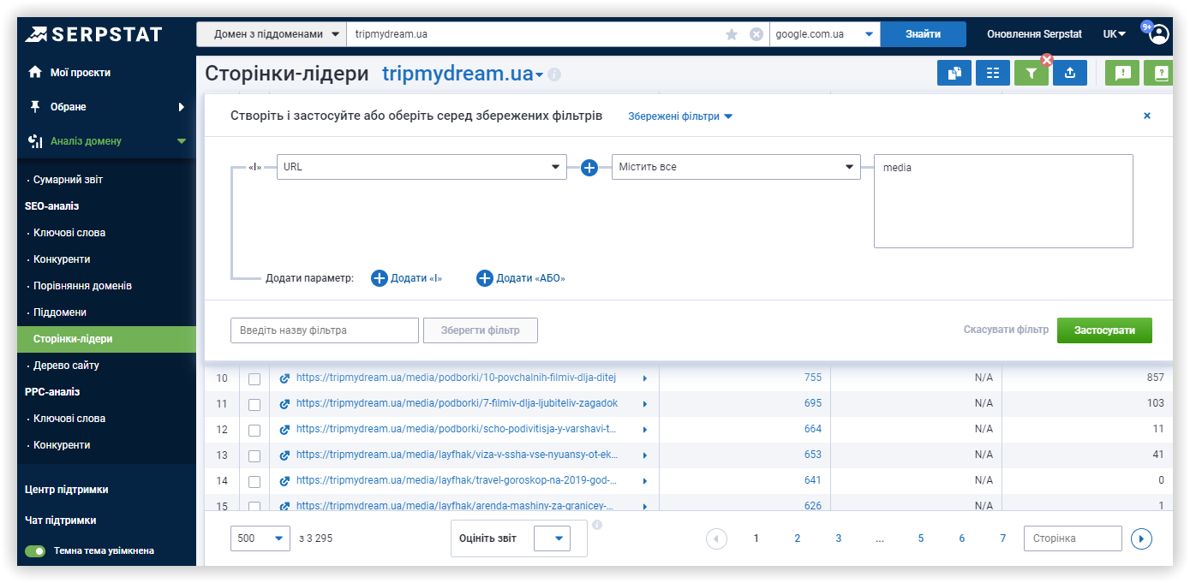The image size is (1190, 583).
Task: Go to page 2
Action: pos(797,538)
